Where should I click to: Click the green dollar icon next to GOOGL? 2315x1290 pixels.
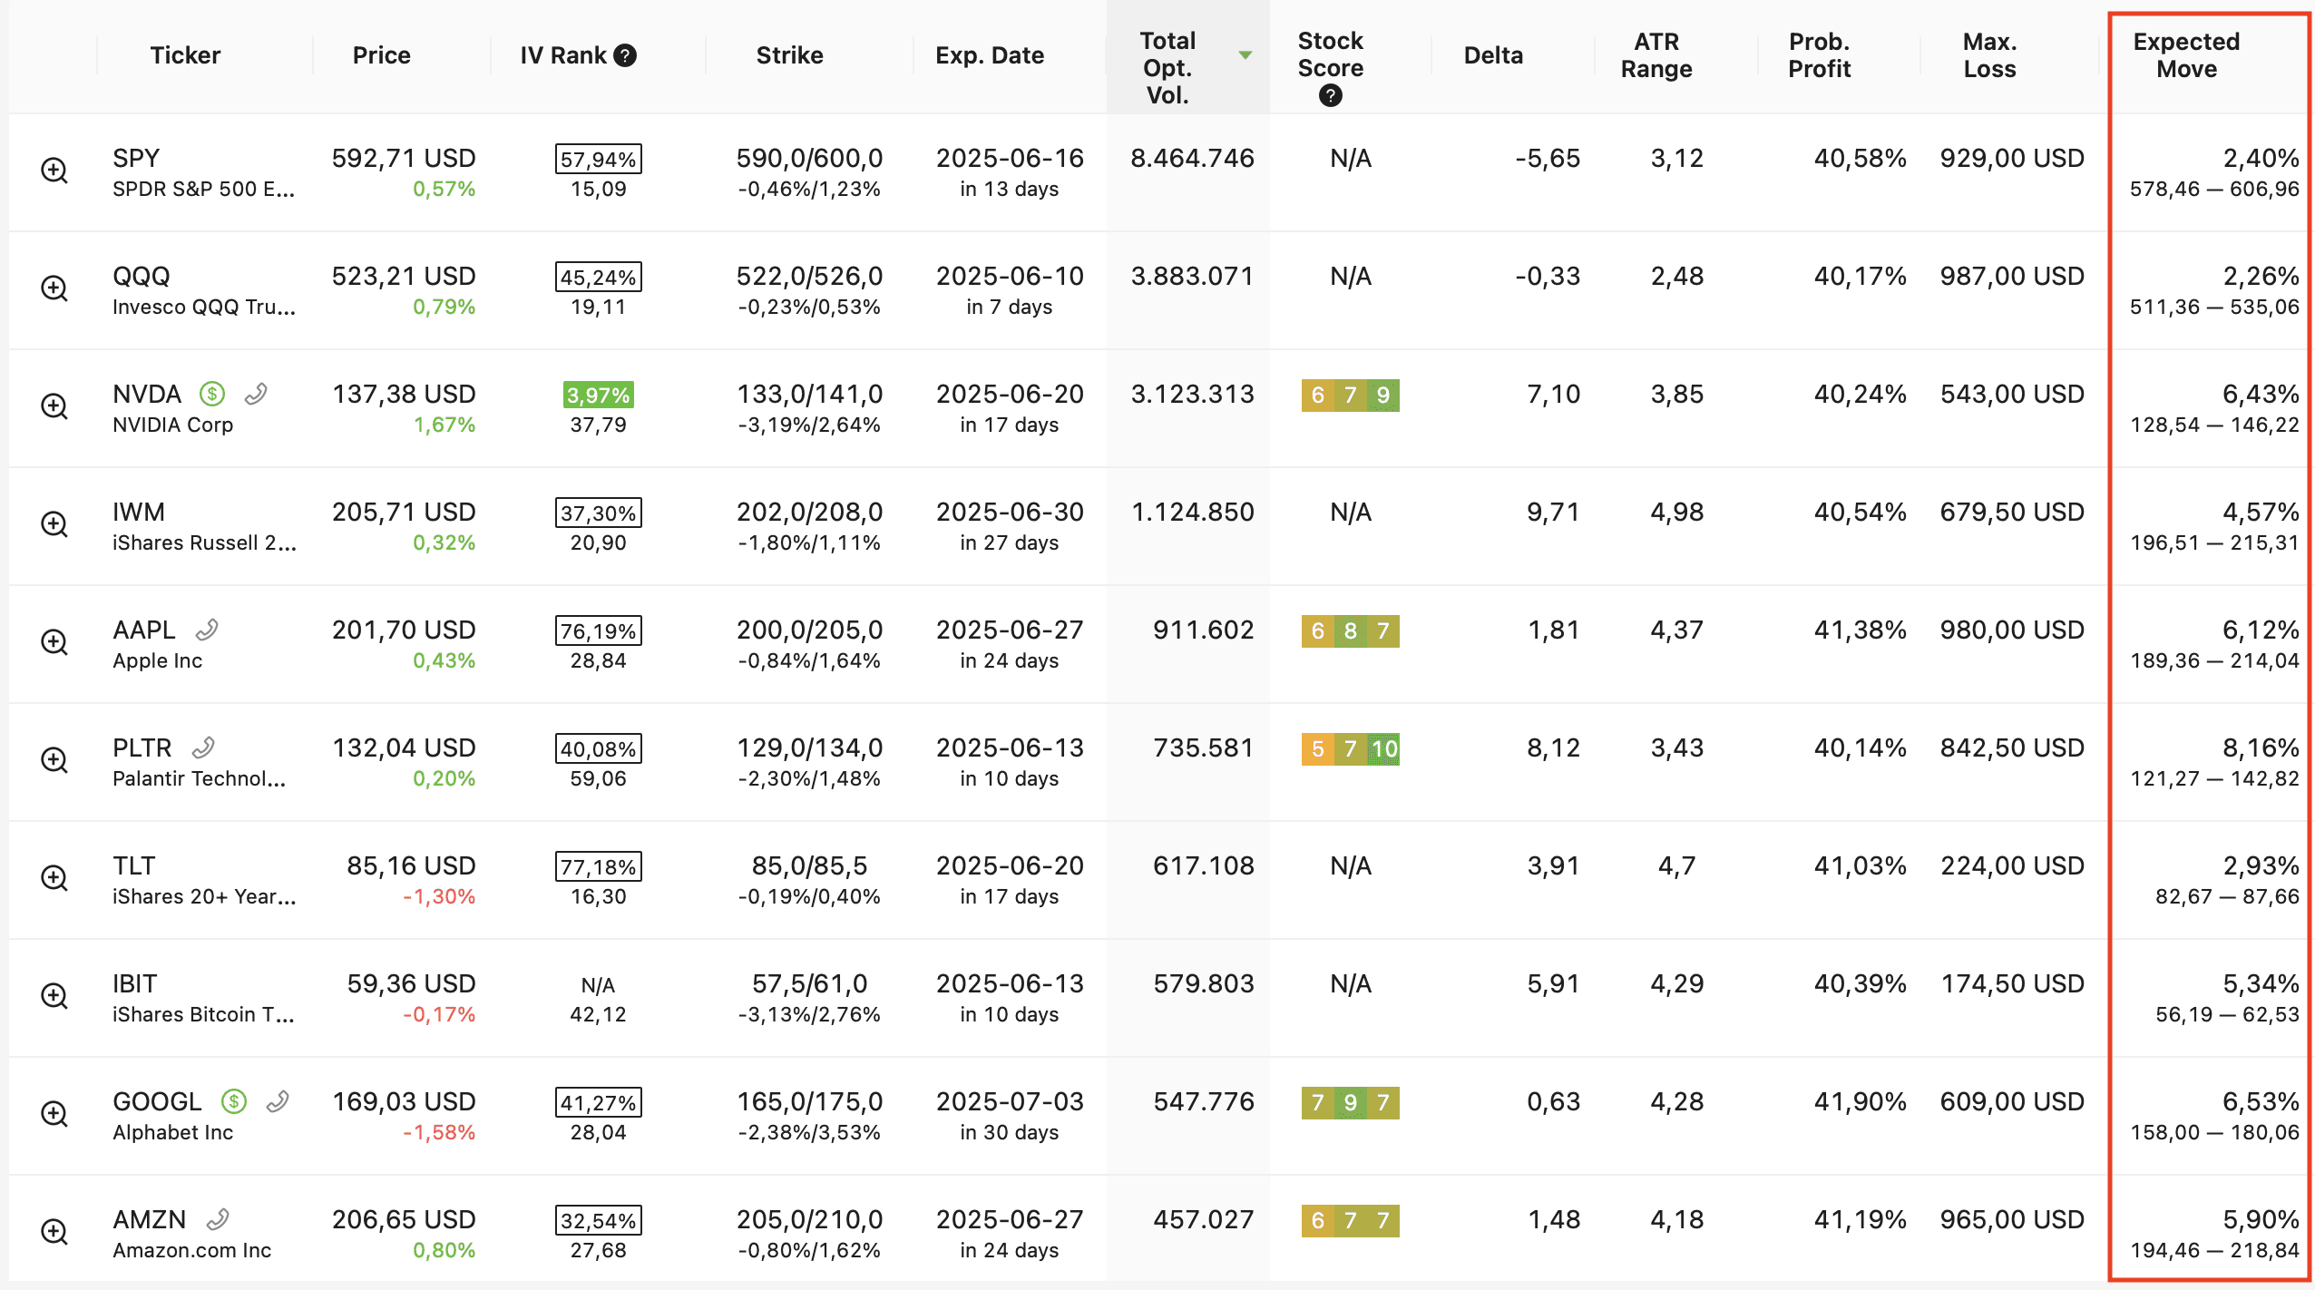click(x=234, y=1101)
